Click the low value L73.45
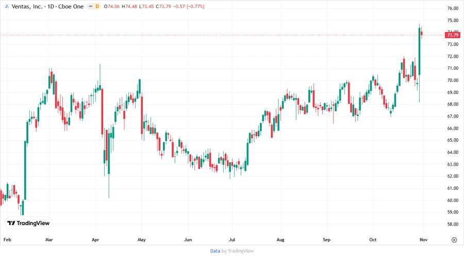The image size is (464, 257). click(146, 7)
